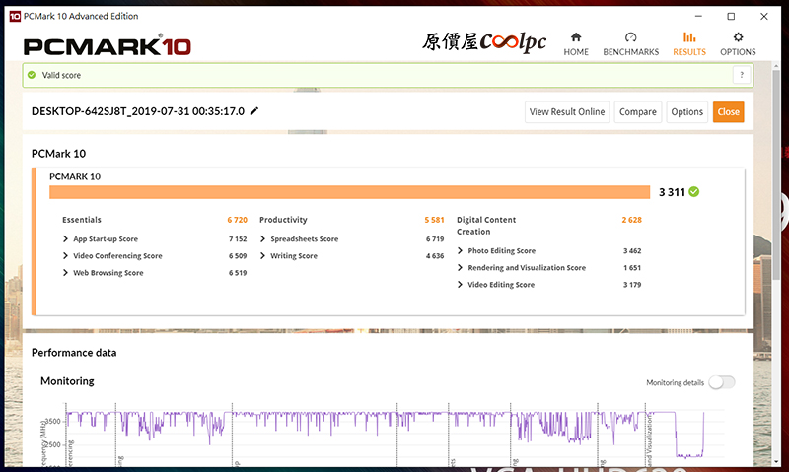Click Digital Content Creation score 2 628
Image resolution: width=789 pixels, height=472 pixels.
coord(631,220)
